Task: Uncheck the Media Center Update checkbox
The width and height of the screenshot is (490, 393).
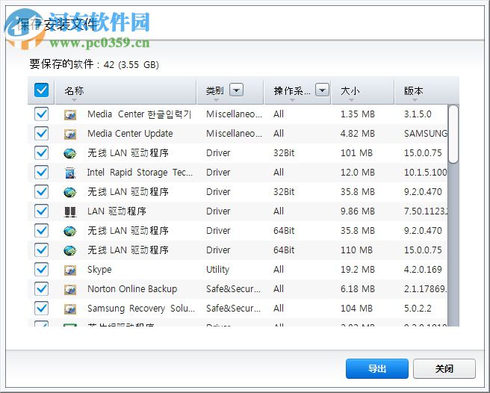Action: 42,134
